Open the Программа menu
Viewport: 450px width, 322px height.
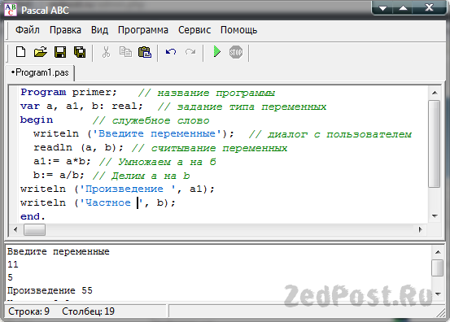pyautogui.click(x=143, y=30)
